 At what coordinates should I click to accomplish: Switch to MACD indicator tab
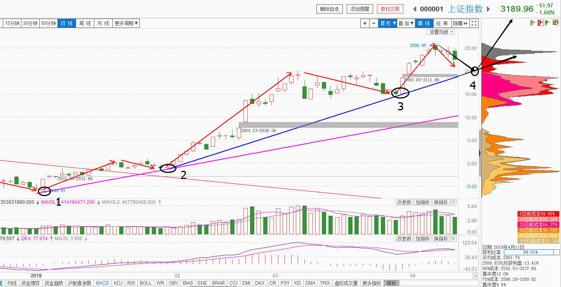(102, 283)
